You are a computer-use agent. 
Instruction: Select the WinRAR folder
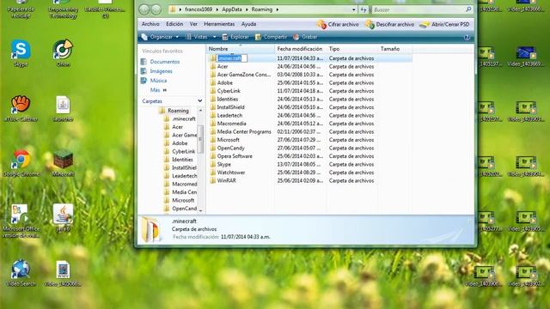pos(226,181)
